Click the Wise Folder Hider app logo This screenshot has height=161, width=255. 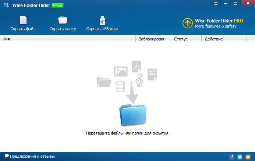click(6, 6)
